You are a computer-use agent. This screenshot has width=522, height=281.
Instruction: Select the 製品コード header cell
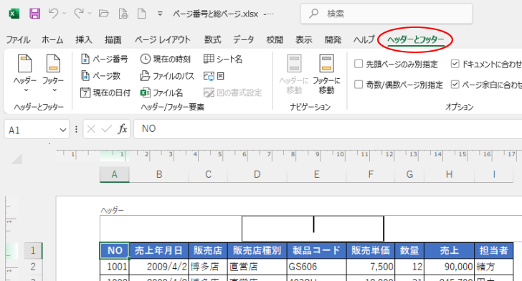[316, 250]
